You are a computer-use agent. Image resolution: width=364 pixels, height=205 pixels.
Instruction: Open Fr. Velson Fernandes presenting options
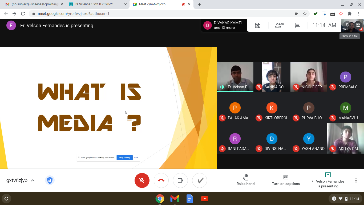click(x=328, y=180)
